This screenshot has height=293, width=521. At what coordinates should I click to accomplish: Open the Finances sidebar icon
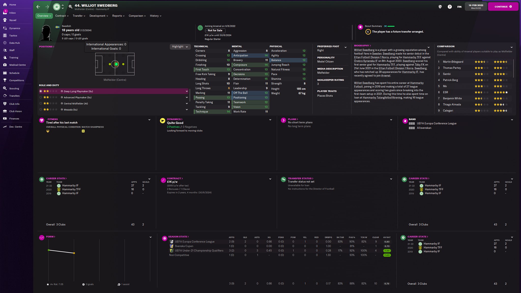pyautogui.click(x=5, y=119)
